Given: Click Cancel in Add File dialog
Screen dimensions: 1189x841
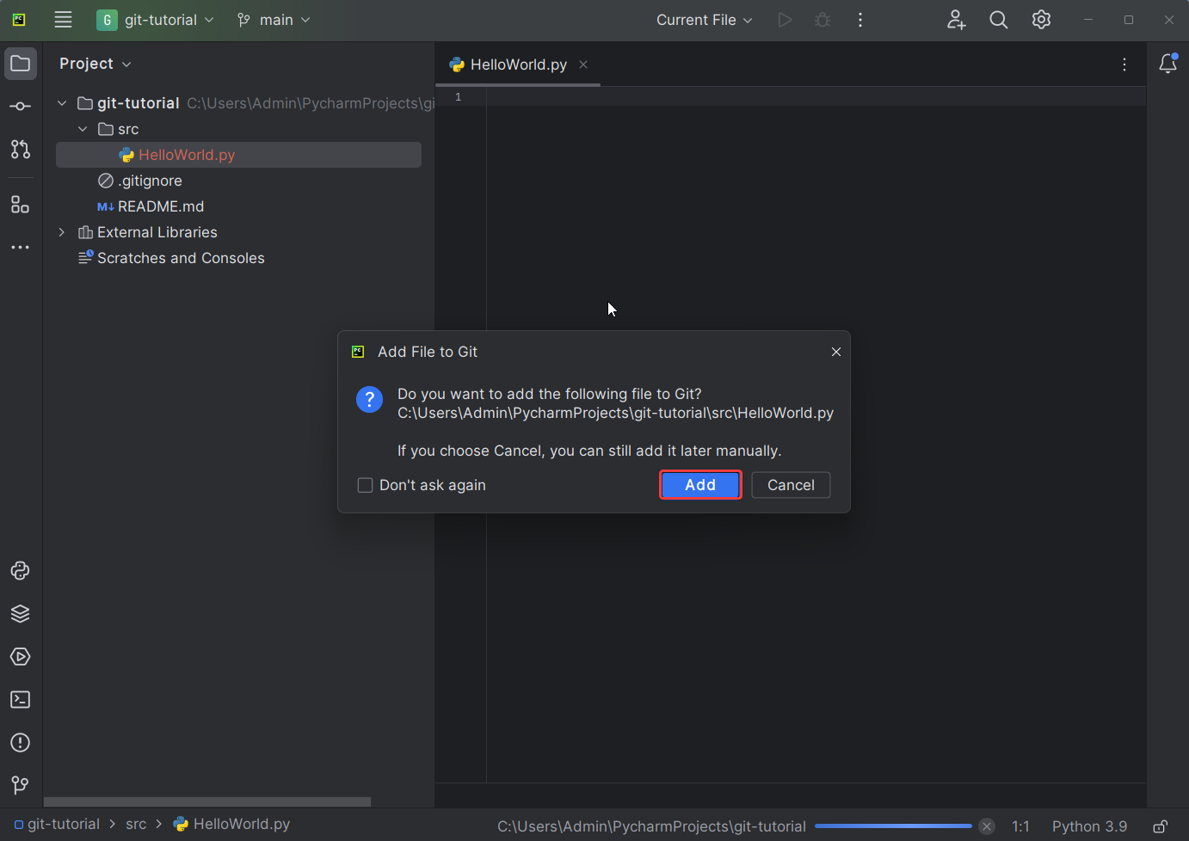Looking at the screenshot, I should click(x=791, y=485).
